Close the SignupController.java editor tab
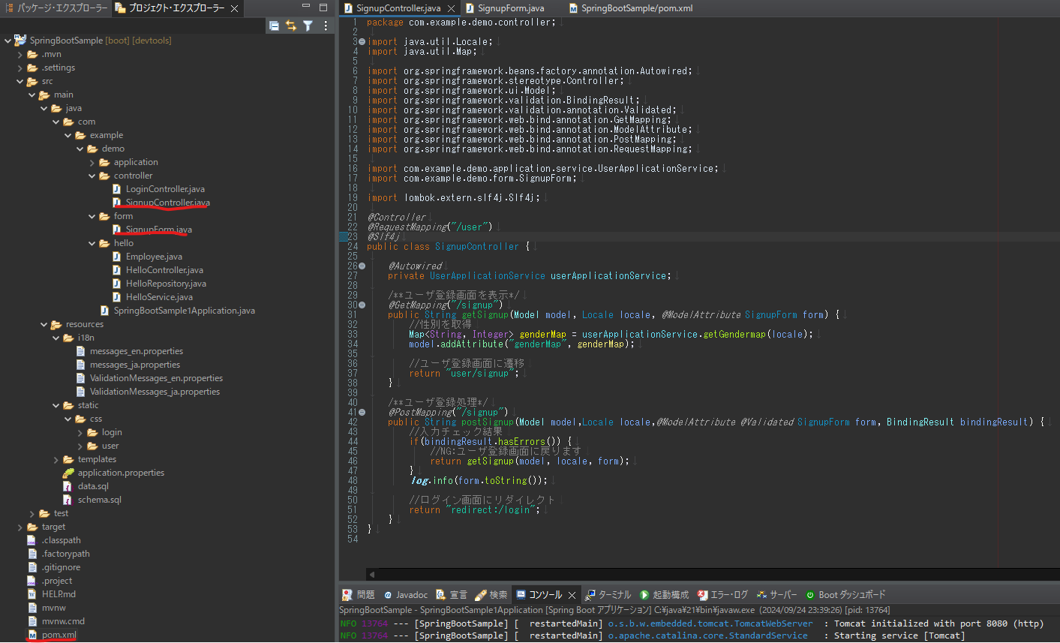 click(x=451, y=8)
